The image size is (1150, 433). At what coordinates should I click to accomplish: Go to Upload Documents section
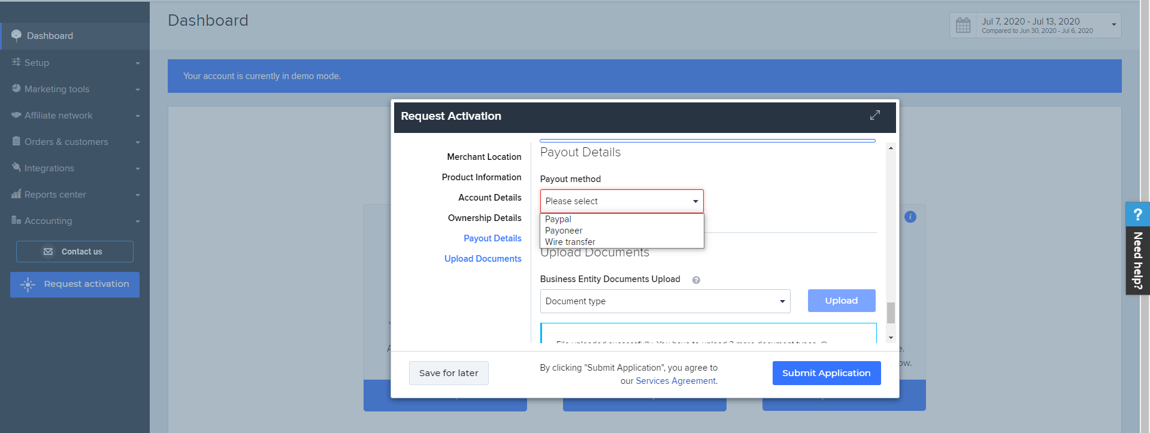pyautogui.click(x=483, y=259)
